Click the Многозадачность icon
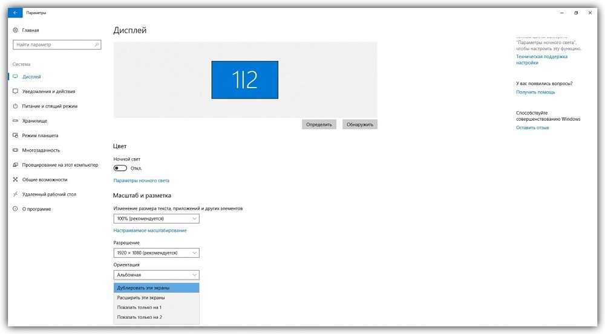Image resolution: width=605 pixels, height=334 pixels. click(16, 150)
